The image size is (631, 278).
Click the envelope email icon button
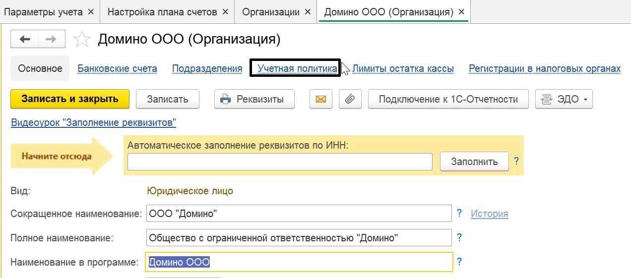click(x=321, y=99)
